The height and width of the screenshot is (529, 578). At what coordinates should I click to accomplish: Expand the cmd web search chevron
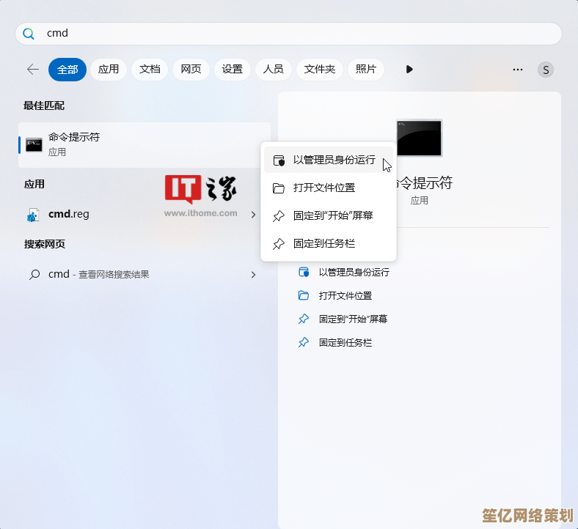[253, 275]
